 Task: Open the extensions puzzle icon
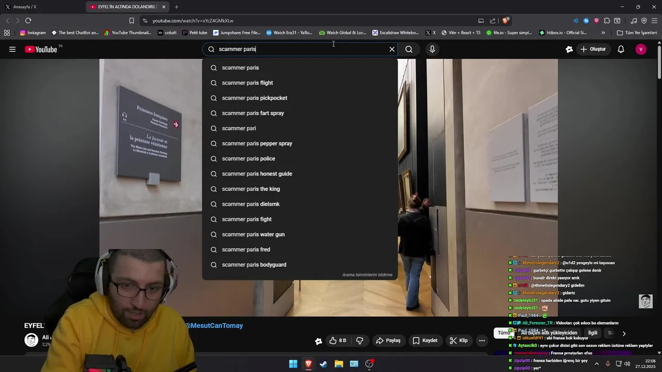click(607, 21)
